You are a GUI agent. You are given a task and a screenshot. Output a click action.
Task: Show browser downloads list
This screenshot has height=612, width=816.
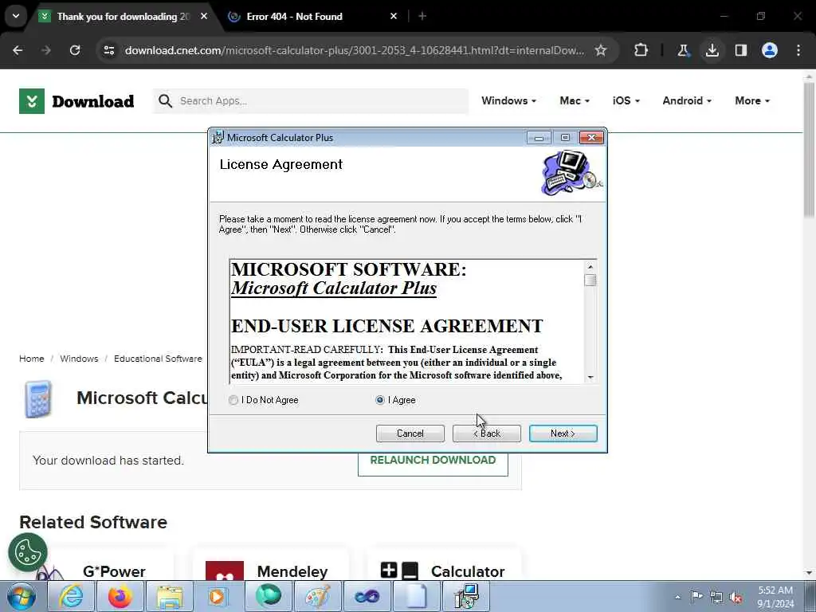coord(712,50)
